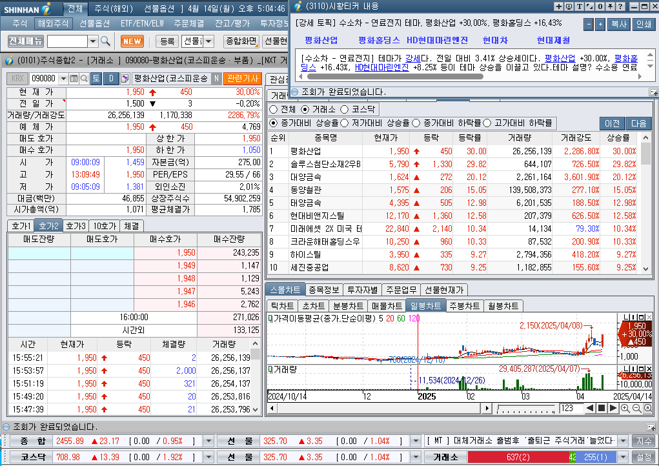Screen dimensions: 659x466
Task: Toggle the 가격이동평균 indicator marker on chart
Action: point(270,318)
